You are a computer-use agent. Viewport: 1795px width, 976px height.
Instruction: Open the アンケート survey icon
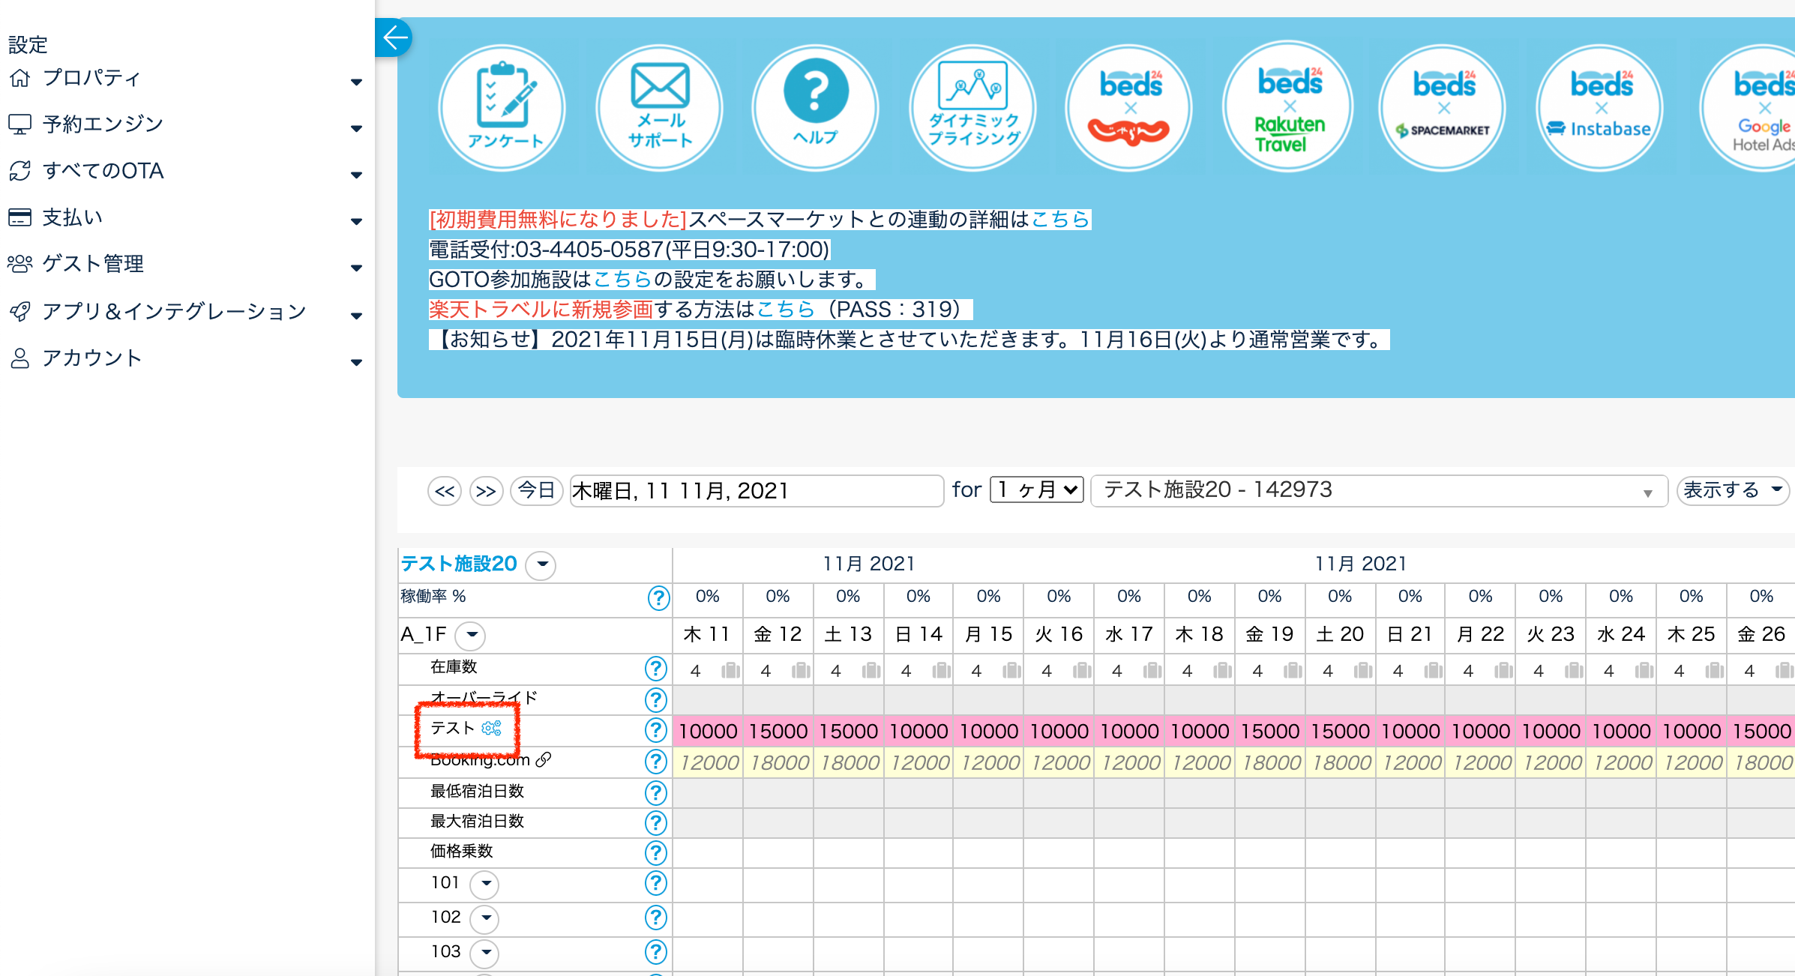pyautogui.click(x=502, y=108)
